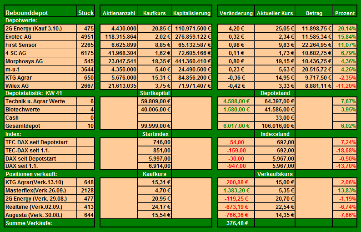Click the Stück column header
The width and height of the screenshot is (361, 232).
85,11
